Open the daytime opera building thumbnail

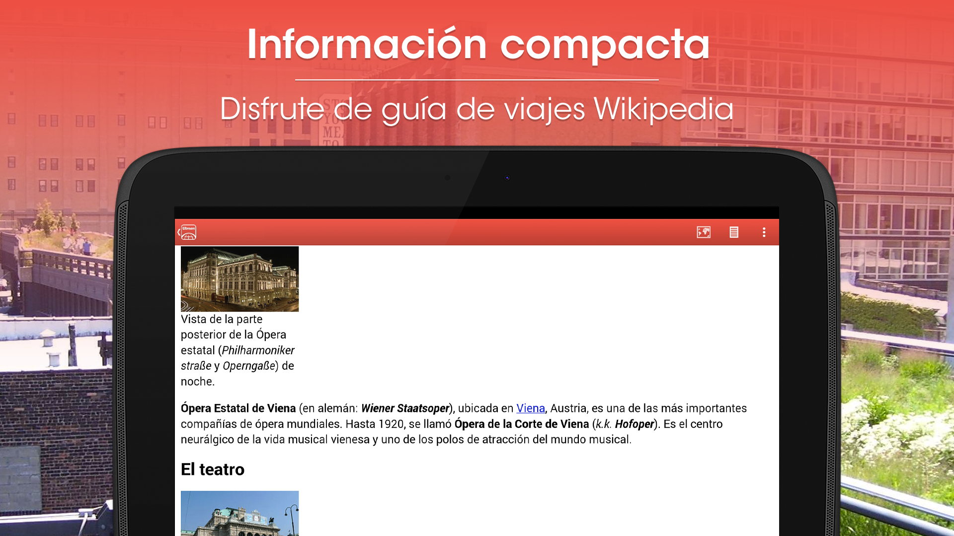coord(239,513)
